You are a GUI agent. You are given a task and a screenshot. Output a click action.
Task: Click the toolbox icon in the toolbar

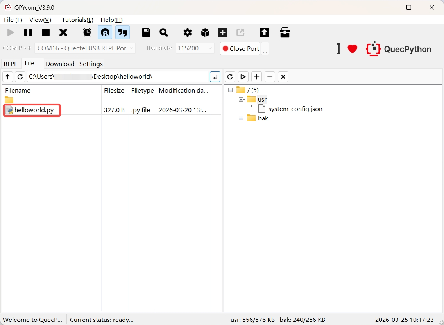point(285,32)
